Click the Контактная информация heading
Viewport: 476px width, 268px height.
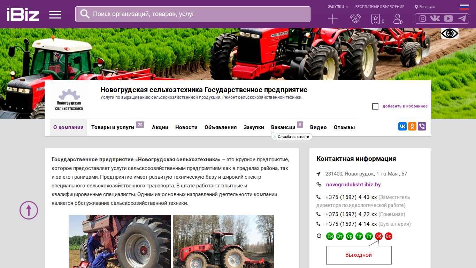tap(356, 159)
